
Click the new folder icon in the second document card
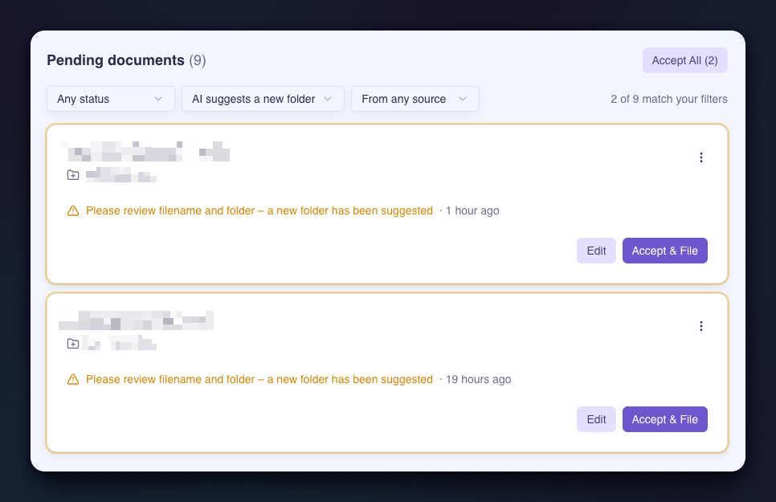[73, 344]
